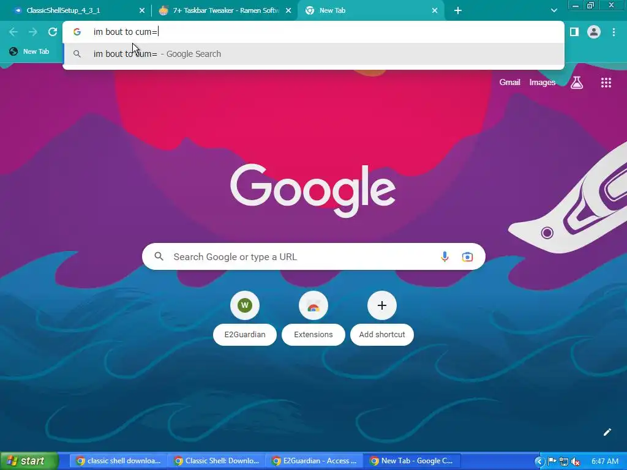Open the side panel icon
The width and height of the screenshot is (627, 470).
pos(574,32)
